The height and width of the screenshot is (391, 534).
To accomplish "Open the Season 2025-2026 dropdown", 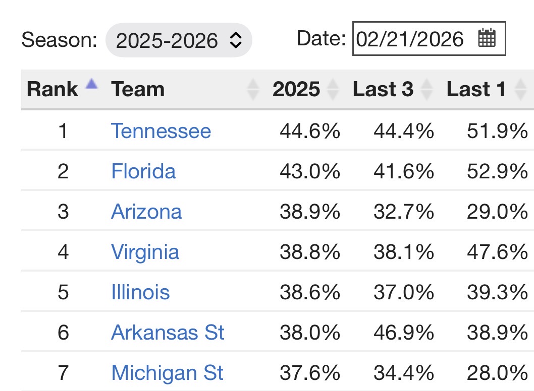I will (179, 40).
